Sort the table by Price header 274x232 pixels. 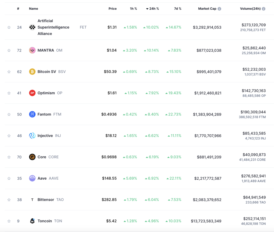coord(113,8)
